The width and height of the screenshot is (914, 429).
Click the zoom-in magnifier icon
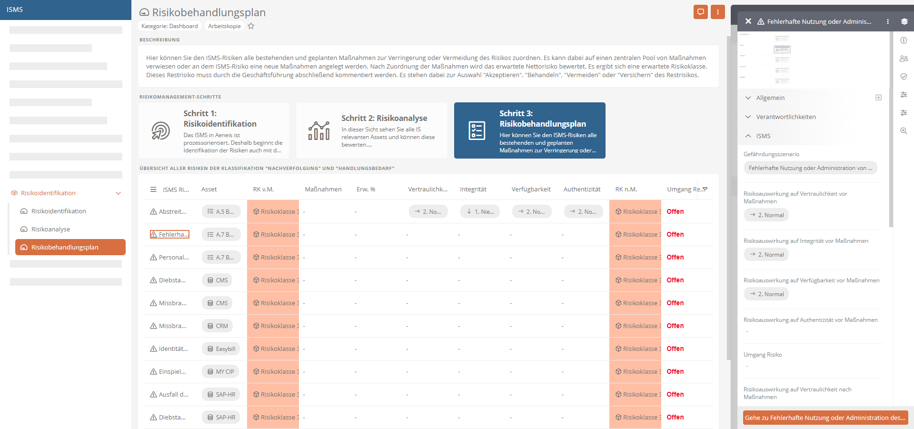pyautogui.click(x=904, y=131)
